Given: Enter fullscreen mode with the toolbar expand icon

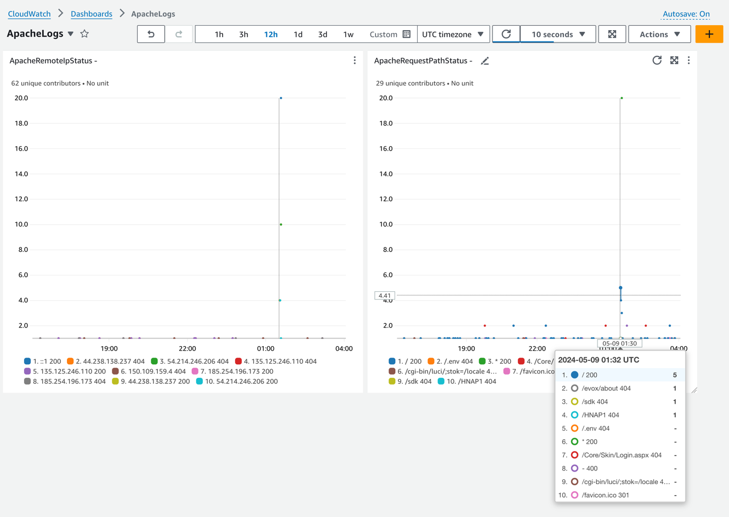Looking at the screenshot, I should 612,34.
